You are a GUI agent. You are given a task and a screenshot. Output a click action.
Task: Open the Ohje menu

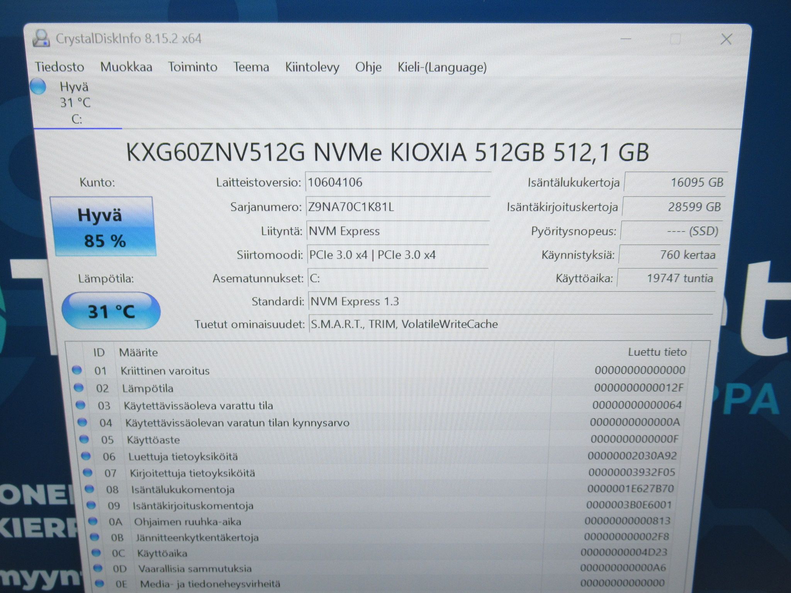tap(368, 67)
